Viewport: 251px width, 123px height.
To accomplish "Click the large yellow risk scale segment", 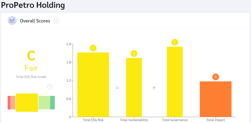I will 27,103.
